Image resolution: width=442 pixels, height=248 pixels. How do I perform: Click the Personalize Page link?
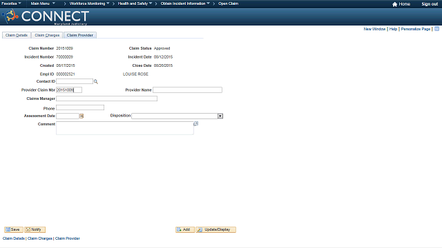click(x=416, y=29)
